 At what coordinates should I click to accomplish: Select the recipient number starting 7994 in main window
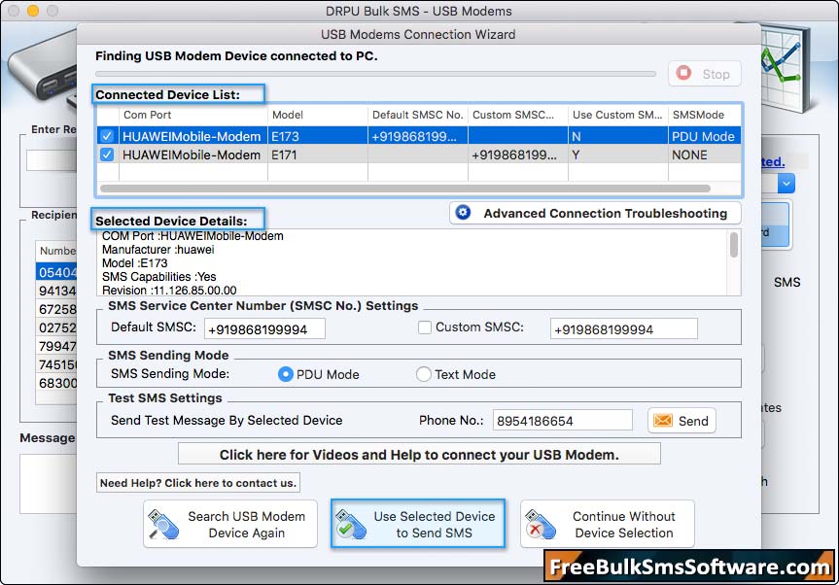click(56, 346)
